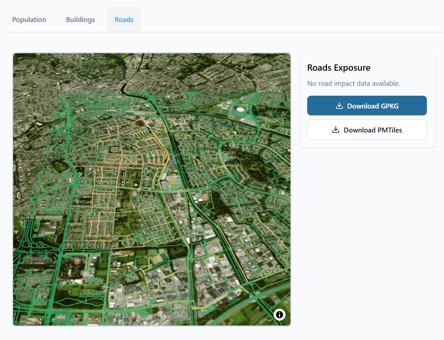The height and width of the screenshot is (340, 444).
Task: Click the top-left corner of the map
Action: click(x=15, y=56)
